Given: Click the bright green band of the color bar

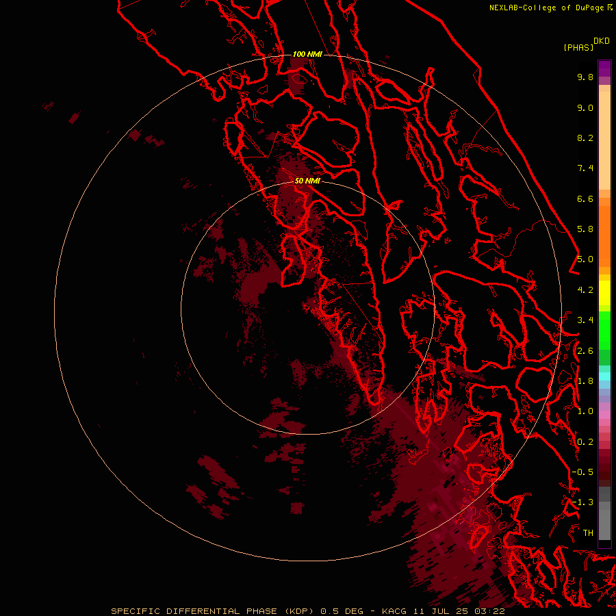Looking at the screenshot, I should (604, 330).
